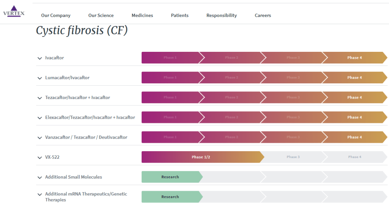Open the Medicines menu

[142, 16]
